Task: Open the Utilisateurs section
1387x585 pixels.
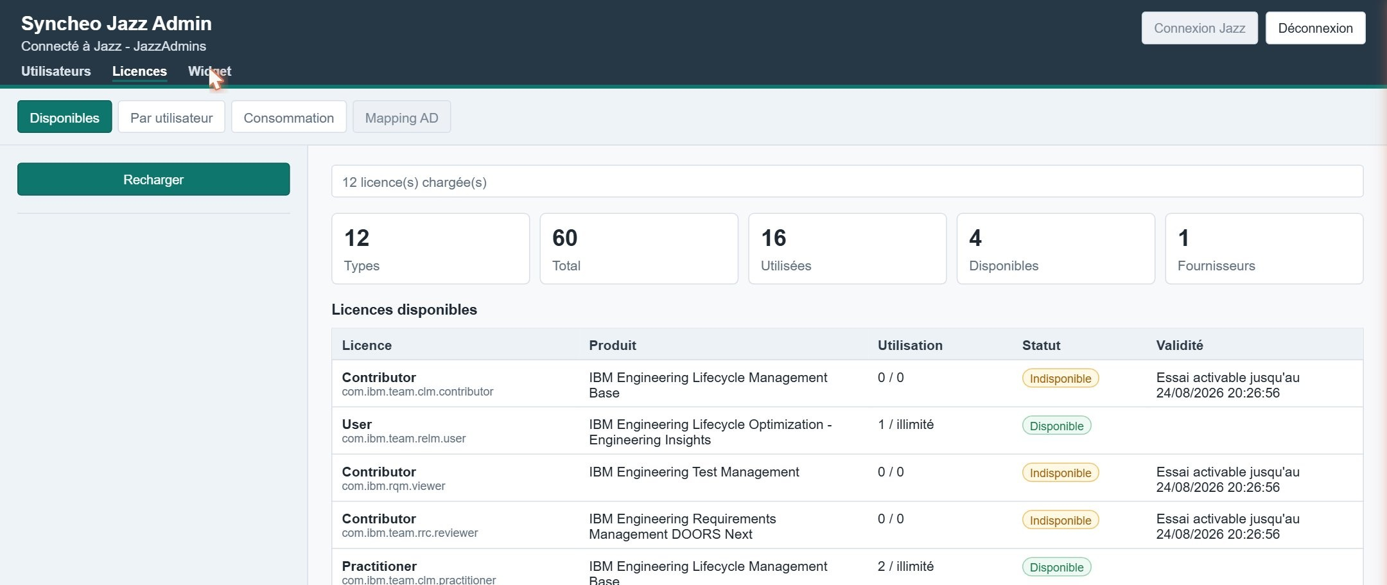Action: [x=56, y=71]
